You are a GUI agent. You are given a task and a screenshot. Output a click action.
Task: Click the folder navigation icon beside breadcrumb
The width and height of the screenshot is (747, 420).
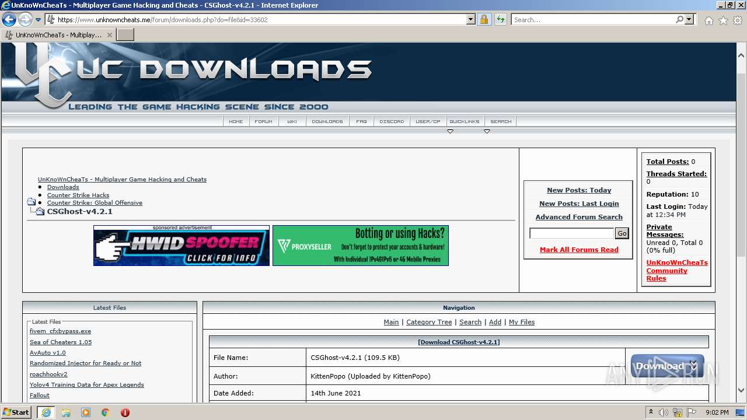click(x=31, y=202)
